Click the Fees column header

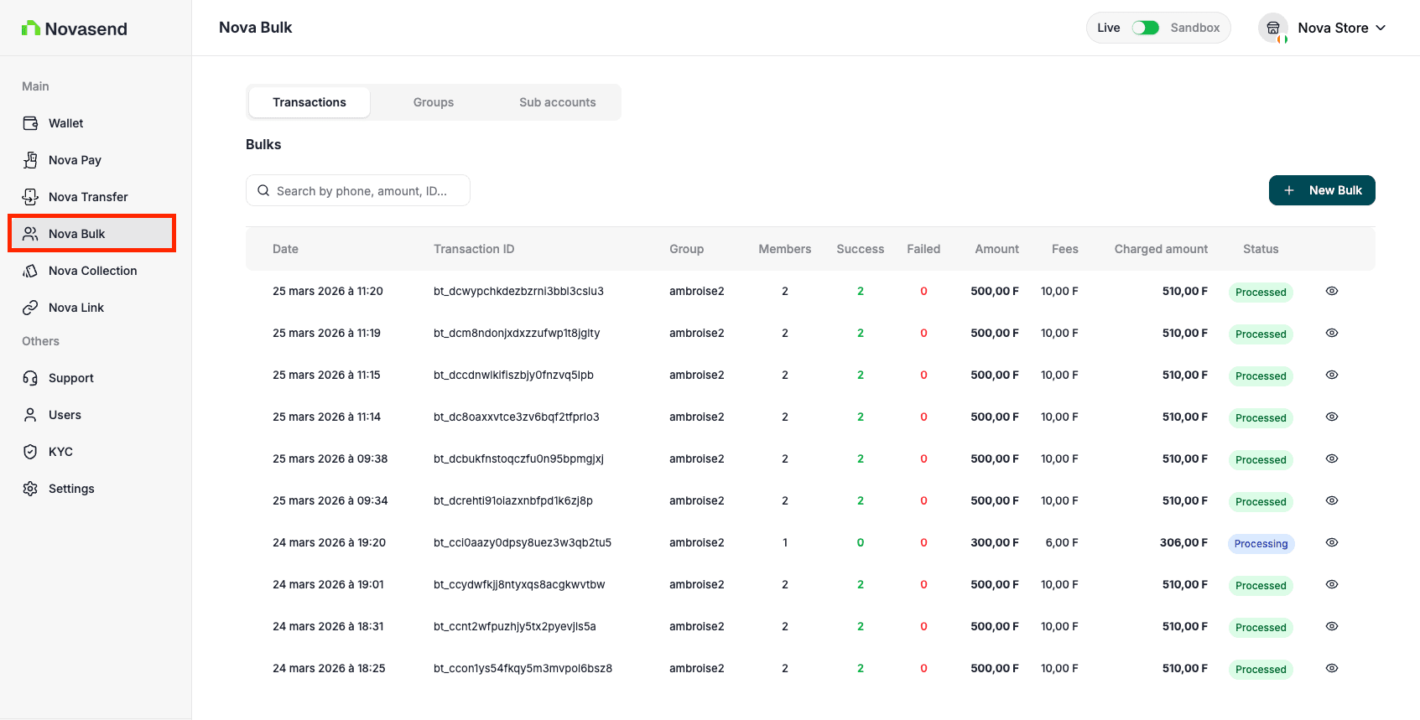coord(1065,249)
